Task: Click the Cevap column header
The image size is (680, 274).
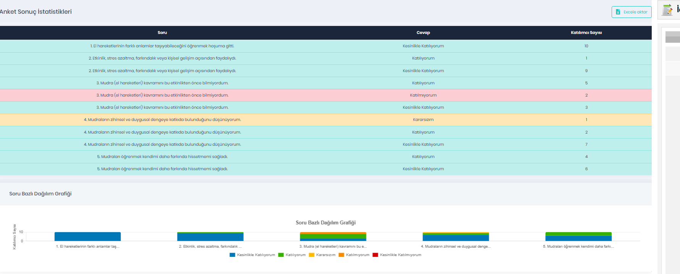Action: [423, 33]
